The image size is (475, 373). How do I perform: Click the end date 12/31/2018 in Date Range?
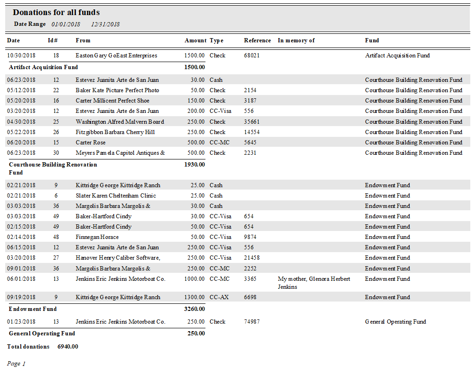point(106,24)
